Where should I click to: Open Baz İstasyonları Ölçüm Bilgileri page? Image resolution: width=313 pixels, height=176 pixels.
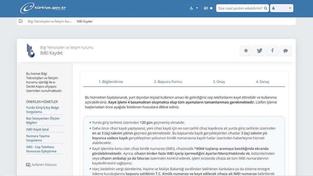pos(43,120)
